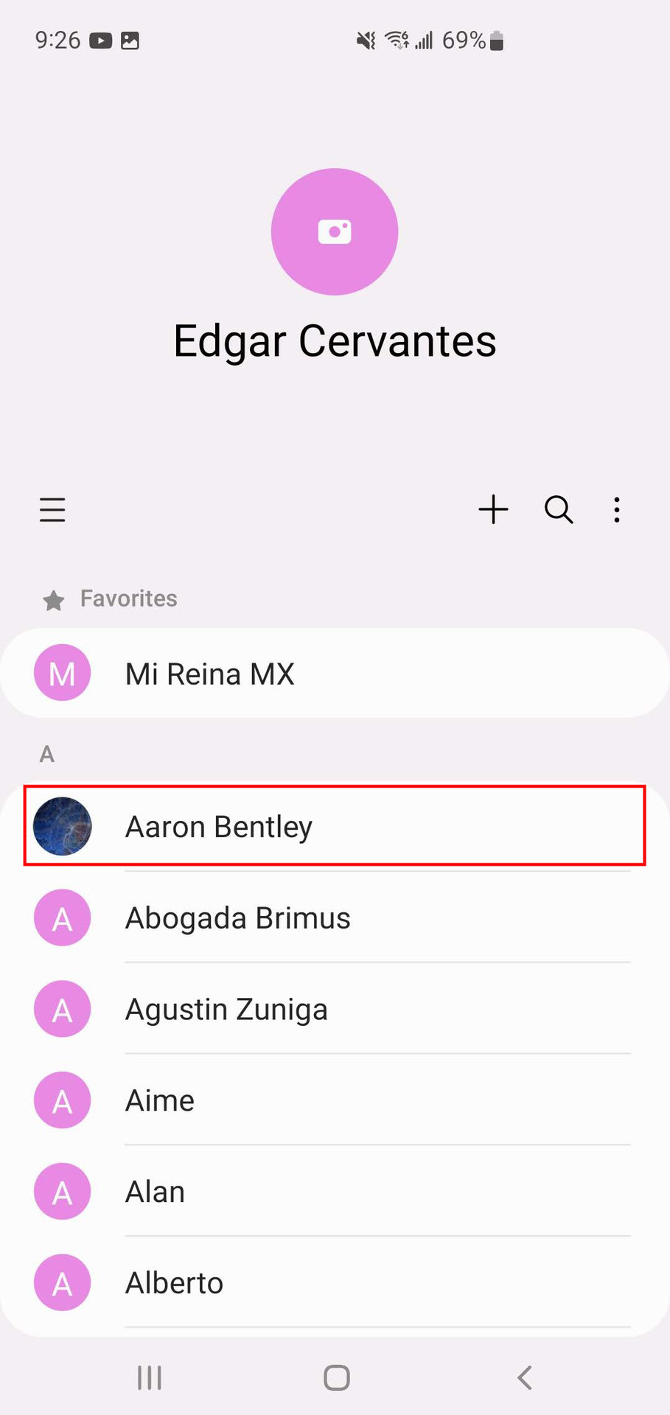This screenshot has height=1415, width=670.
Task: Tap the pink camera profile picture
Action: coord(335,231)
